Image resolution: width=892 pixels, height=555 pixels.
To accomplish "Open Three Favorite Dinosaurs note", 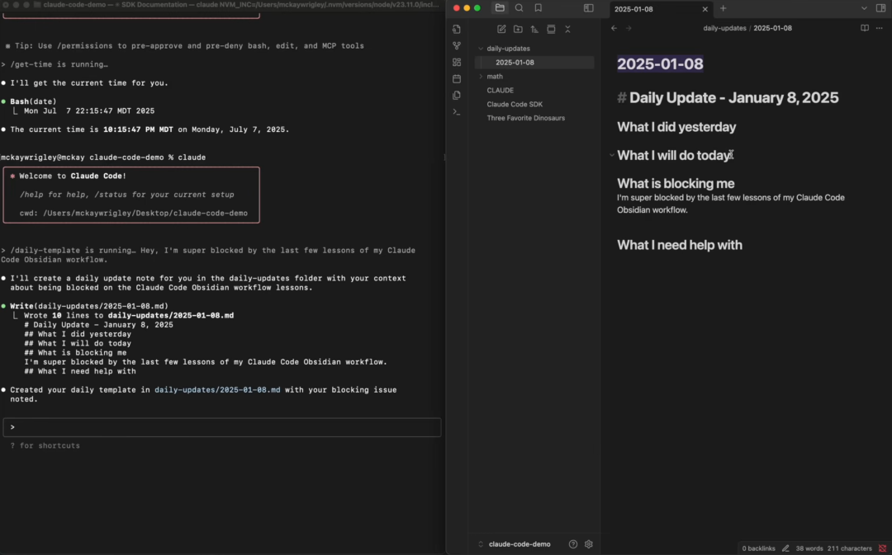I will pyautogui.click(x=525, y=118).
